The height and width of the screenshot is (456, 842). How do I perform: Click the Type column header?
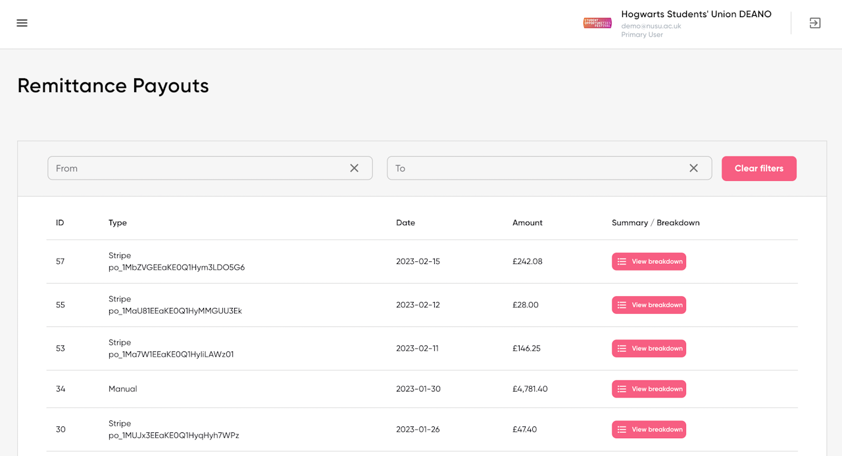tap(118, 222)
